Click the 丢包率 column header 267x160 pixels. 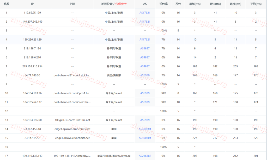pos(163,4)
